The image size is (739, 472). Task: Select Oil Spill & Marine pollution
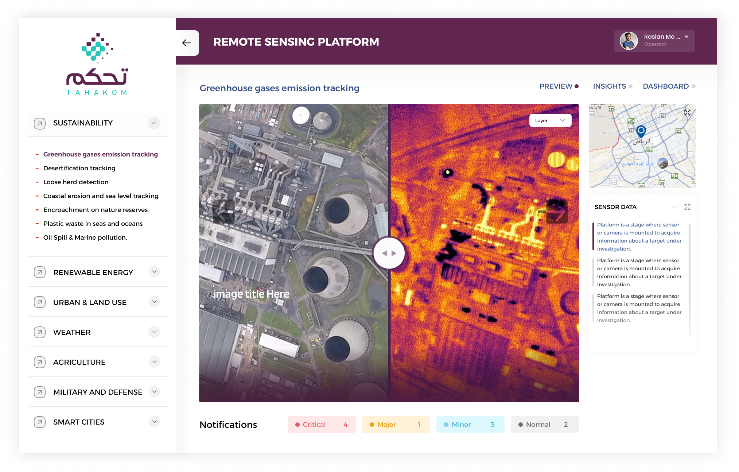(x=85, y=237)
